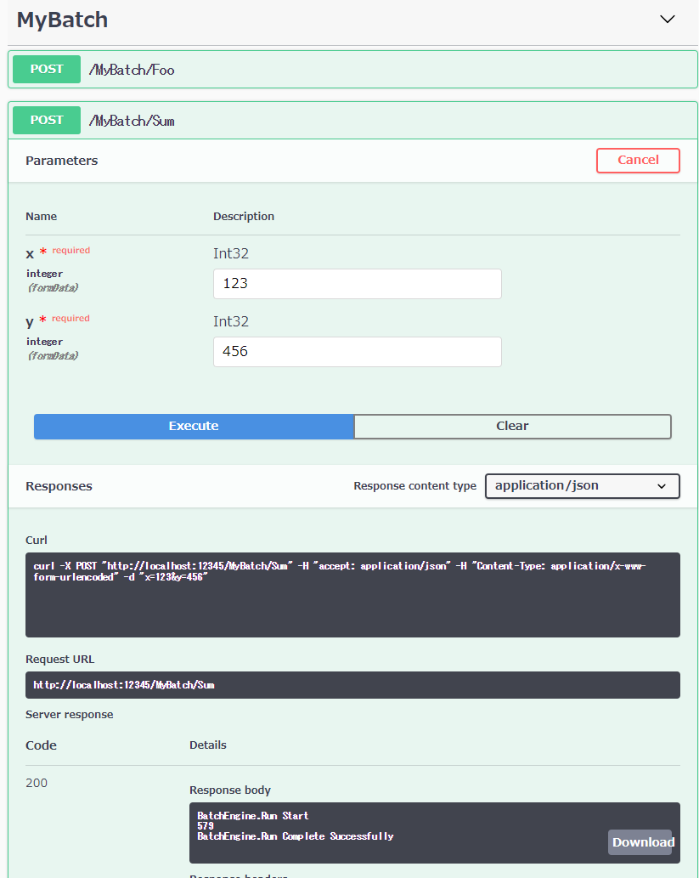This screenshot has height=878, width=699.
Task: Click the /MyBatch/Foo path text
Action: (132, 70)
